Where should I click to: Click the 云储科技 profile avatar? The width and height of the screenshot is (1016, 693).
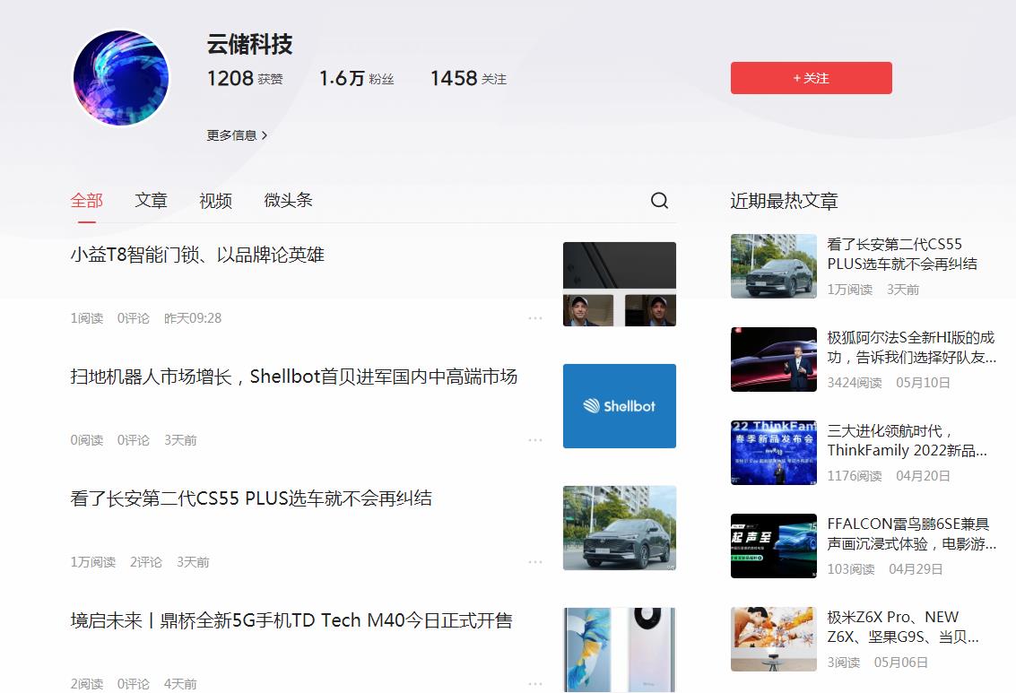pos(121,78)
